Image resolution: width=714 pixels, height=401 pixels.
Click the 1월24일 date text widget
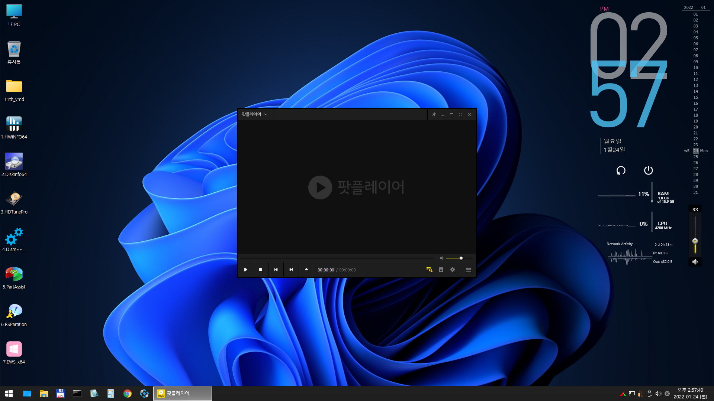614,150
